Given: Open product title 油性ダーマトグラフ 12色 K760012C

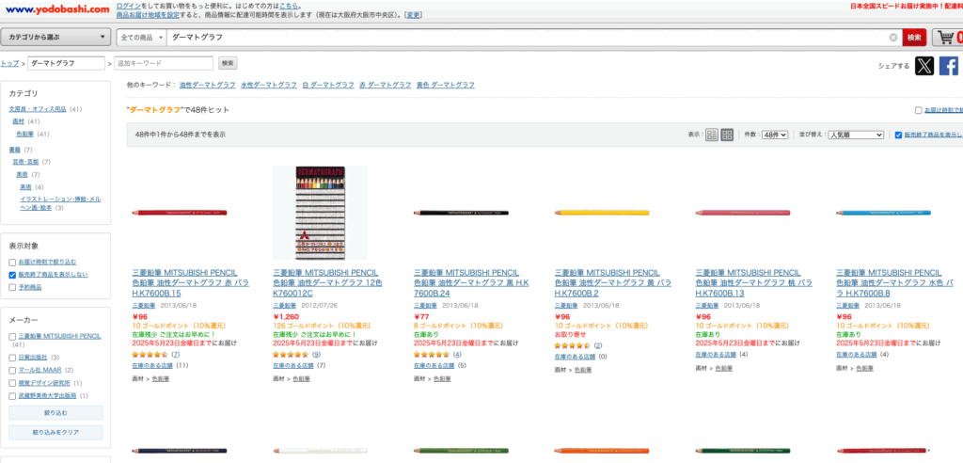Looking at the screenshot, I should tap(328, 282).
